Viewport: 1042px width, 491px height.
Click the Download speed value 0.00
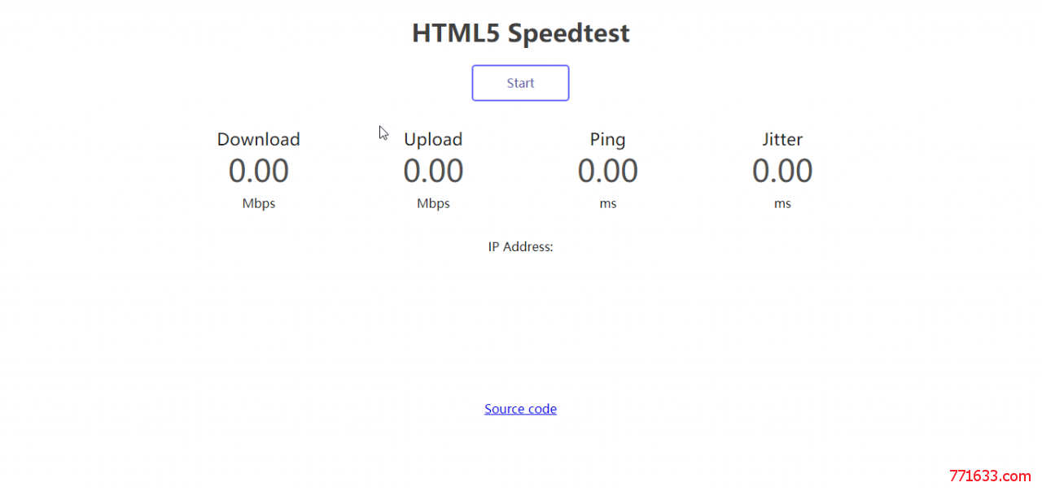click(259, 172)
